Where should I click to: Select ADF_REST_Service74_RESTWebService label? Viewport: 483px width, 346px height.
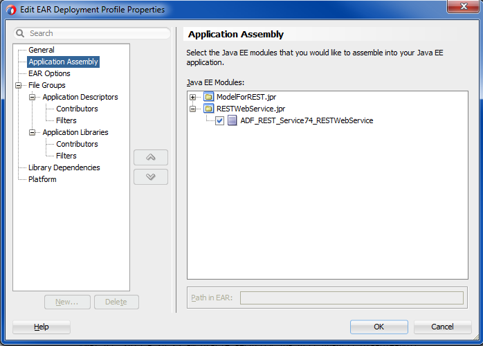point(307,120)
